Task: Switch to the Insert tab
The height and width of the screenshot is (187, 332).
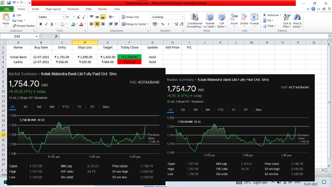Action: (x=35, y=9)
